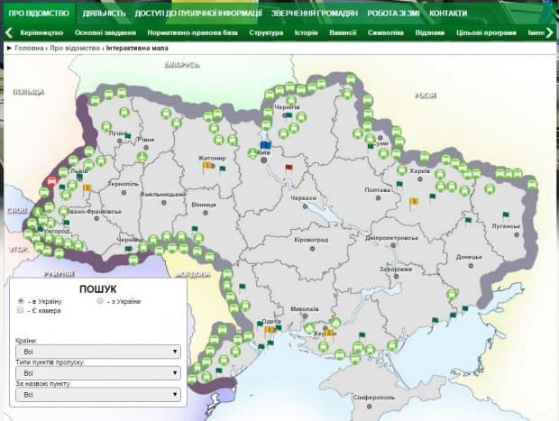Viewport: 559px width, 421px height.
Task: Enable the 'Є камера' checkbox
Action: click(21, 310)
